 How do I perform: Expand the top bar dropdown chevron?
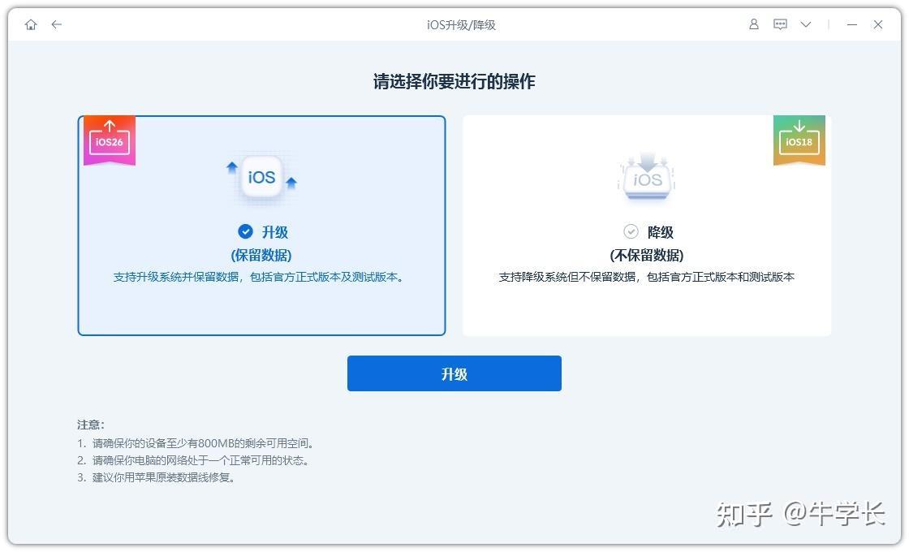click(x=805, y=24)
